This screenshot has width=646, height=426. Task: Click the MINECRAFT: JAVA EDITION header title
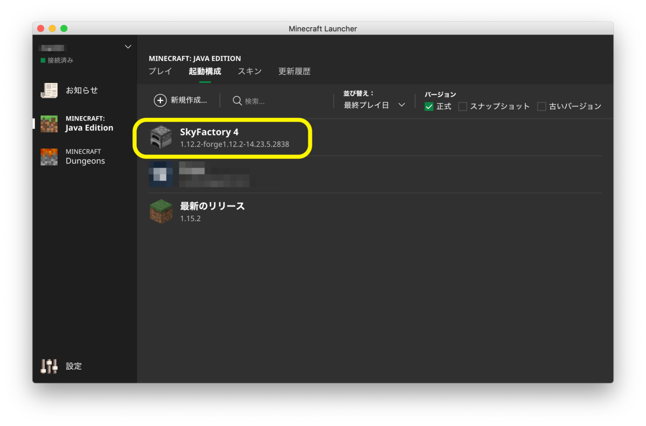coord(195,58)
